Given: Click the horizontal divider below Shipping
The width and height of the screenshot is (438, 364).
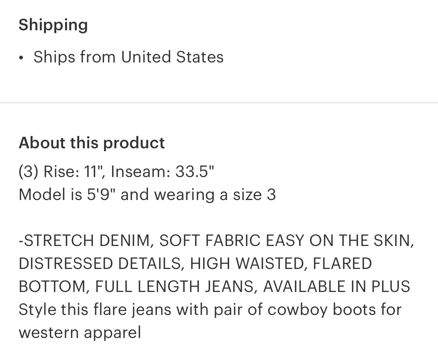Looking at the screenshot, I should (219, 103).
